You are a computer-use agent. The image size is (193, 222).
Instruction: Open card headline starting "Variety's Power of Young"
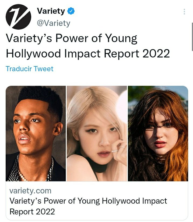coord(88,206)
